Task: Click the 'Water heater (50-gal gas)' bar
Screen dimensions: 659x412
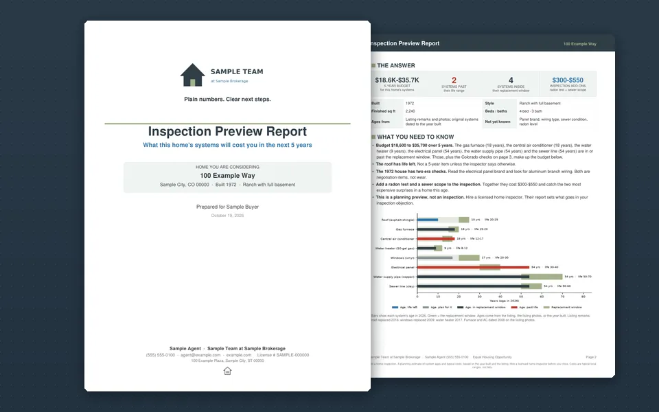Action: (426, 249)
